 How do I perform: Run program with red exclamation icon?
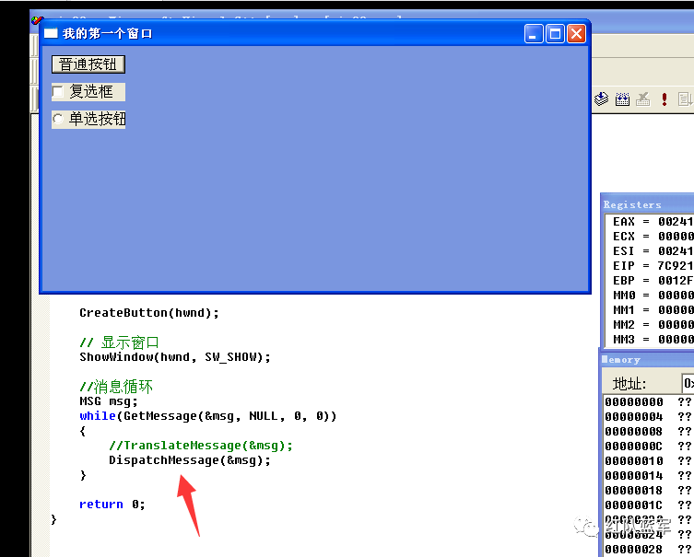pyautogui.click(x=664, y=99)
